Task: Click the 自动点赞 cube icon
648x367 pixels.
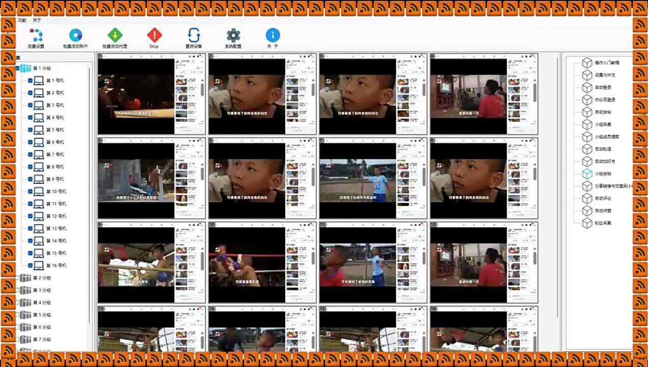Action: [587, 211]
